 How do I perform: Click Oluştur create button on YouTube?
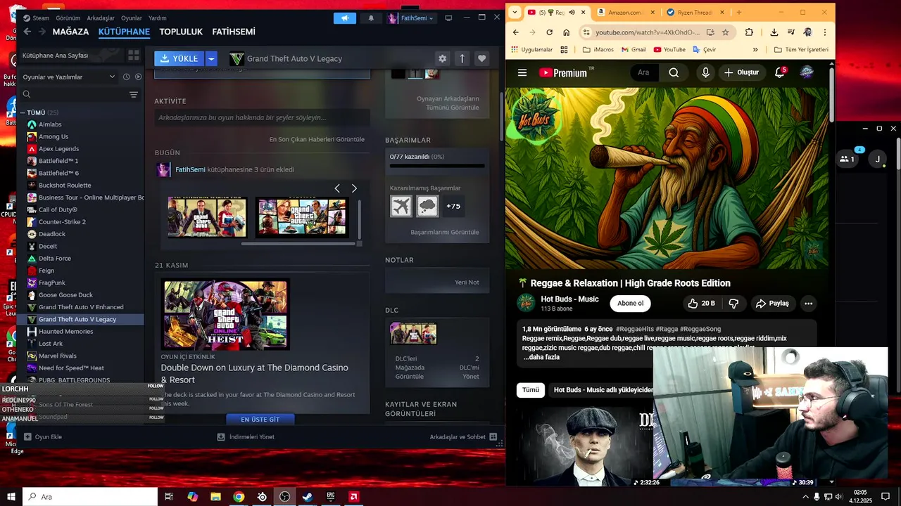click(741, 72)
